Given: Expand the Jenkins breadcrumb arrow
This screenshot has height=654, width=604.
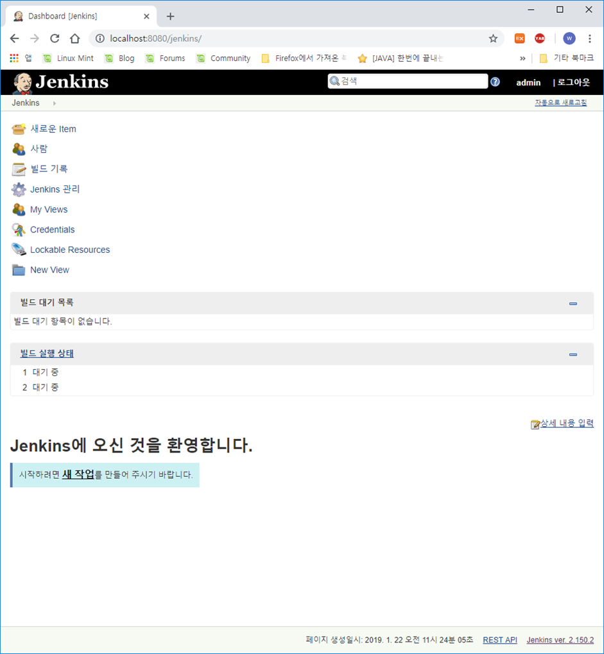Looking at the screenshot, I should tap(54, 103).
